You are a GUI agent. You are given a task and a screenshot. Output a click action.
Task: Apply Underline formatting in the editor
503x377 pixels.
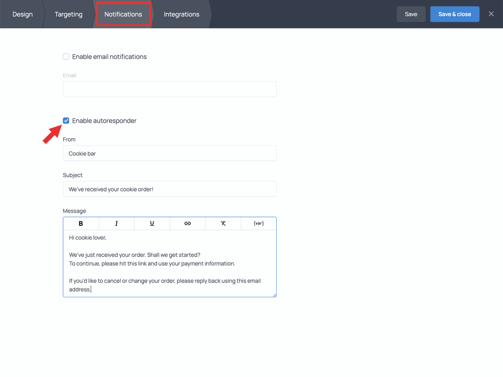coord(152,223)
